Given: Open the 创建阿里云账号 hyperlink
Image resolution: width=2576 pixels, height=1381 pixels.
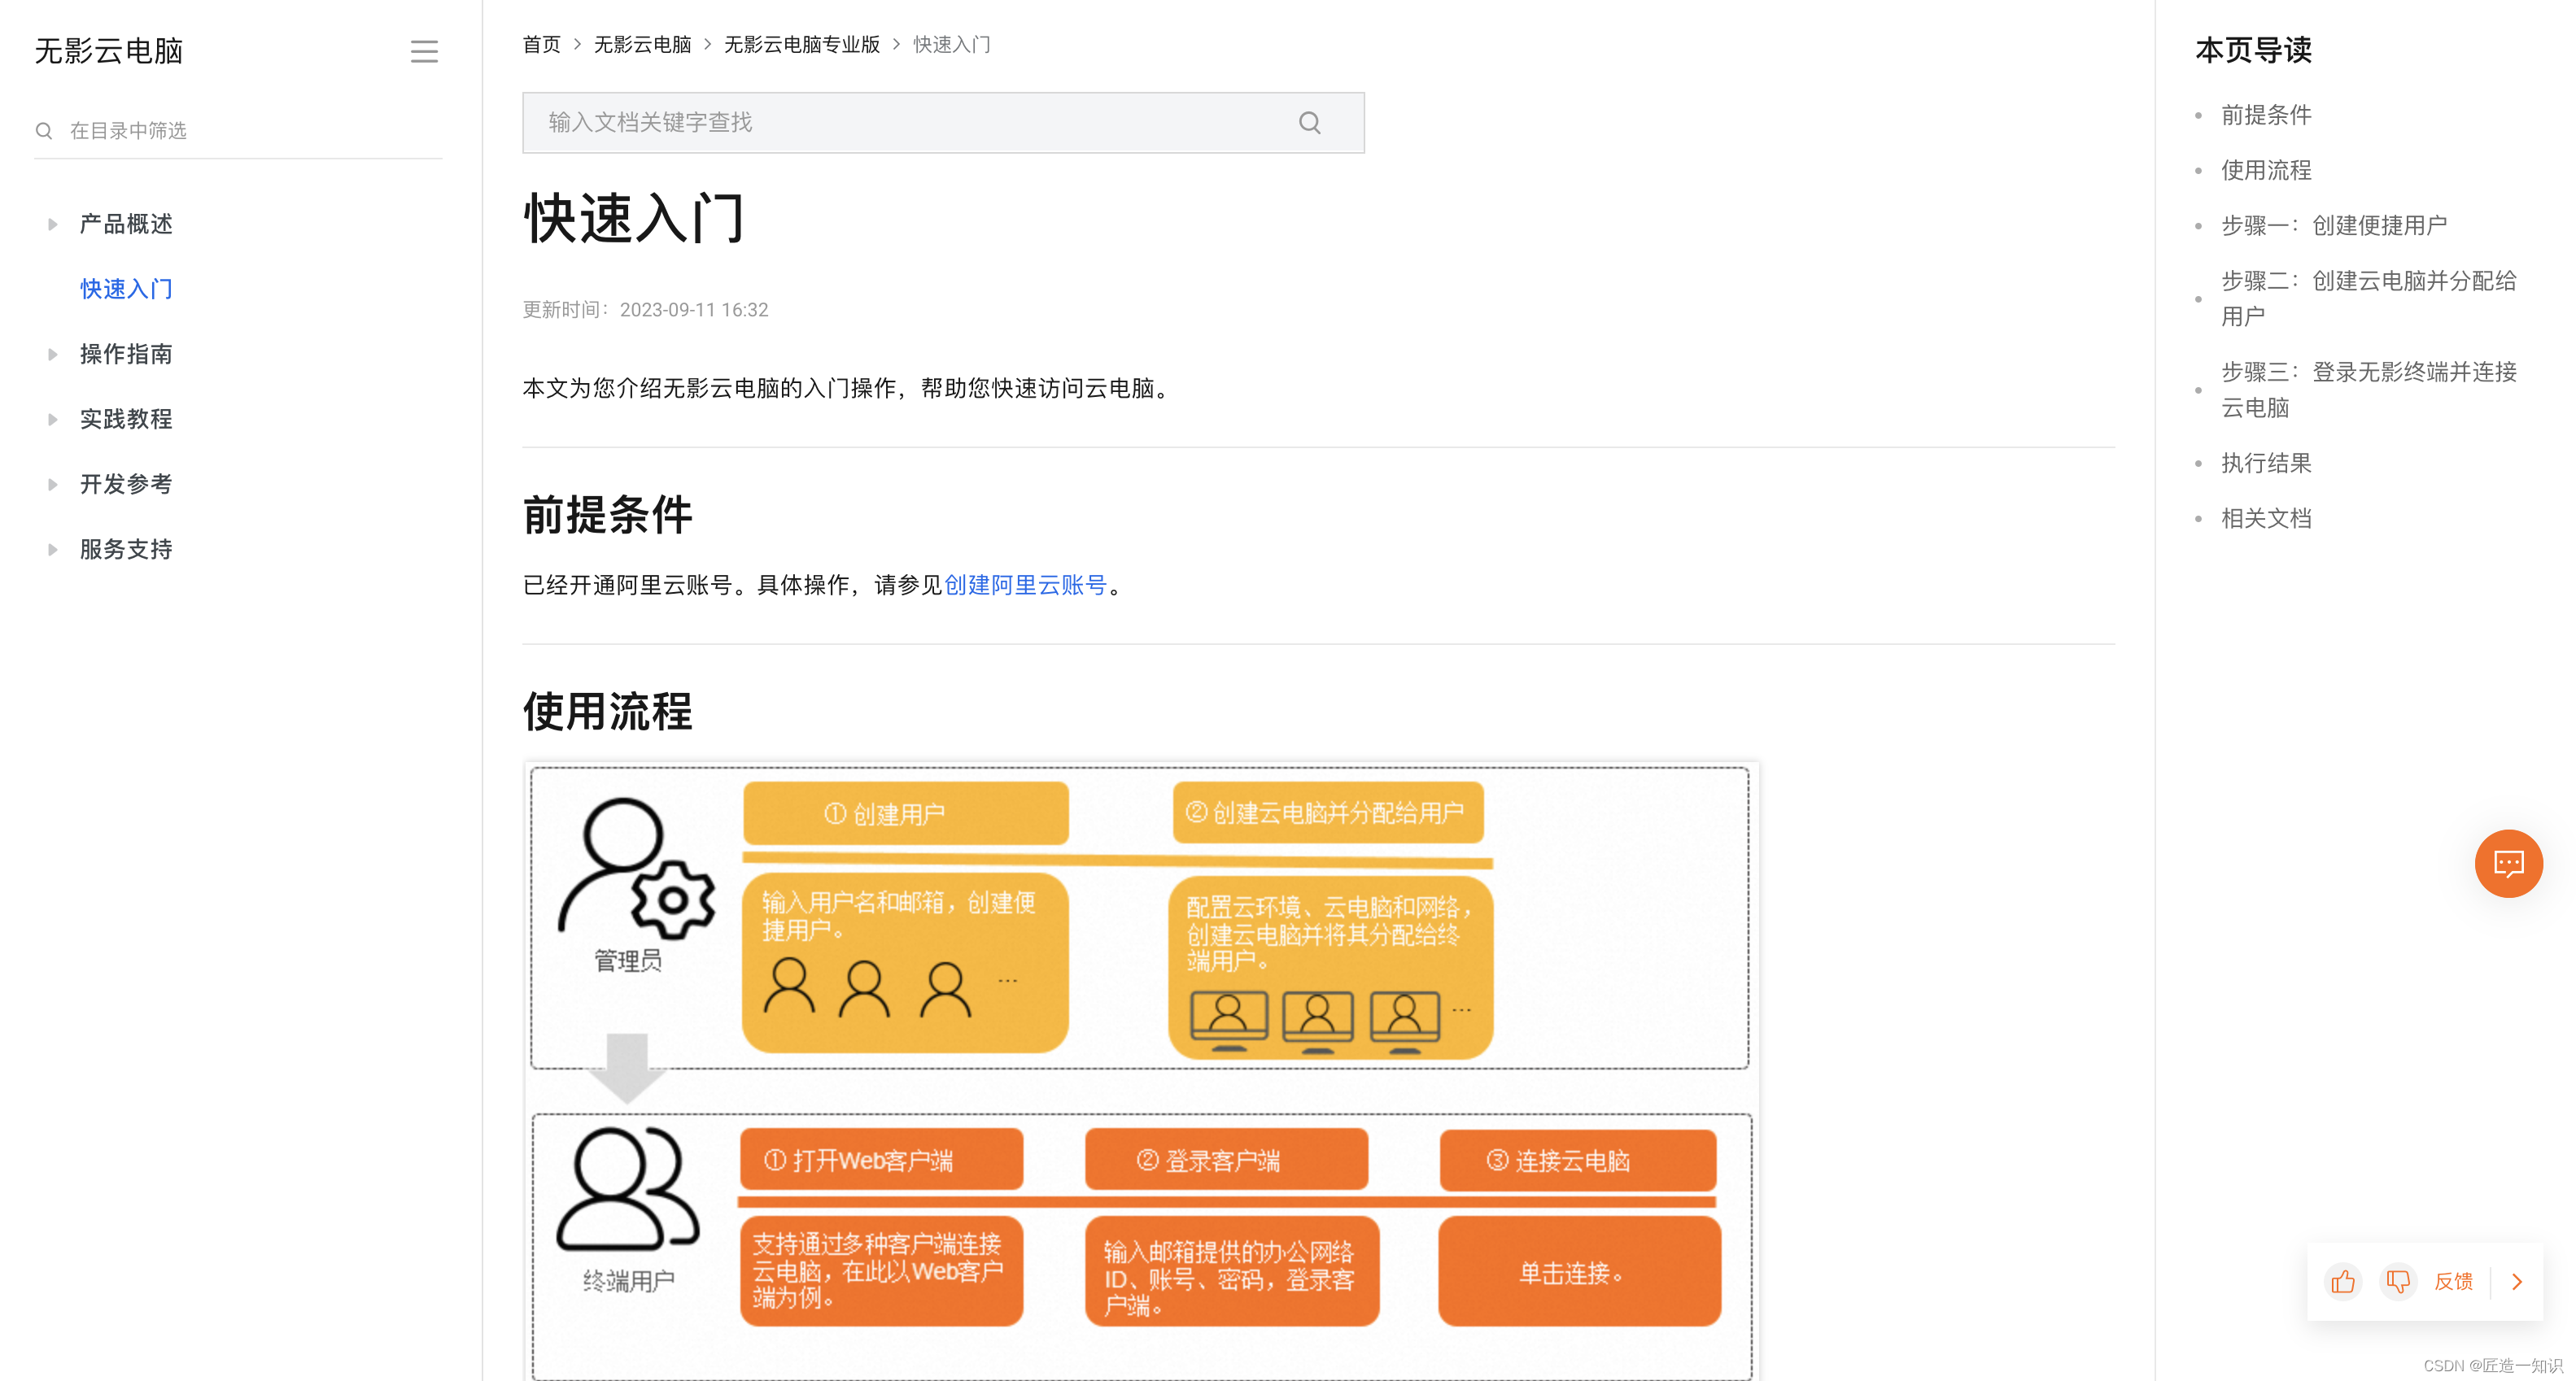Looking at the screenshot, I should click(1025, 585).
